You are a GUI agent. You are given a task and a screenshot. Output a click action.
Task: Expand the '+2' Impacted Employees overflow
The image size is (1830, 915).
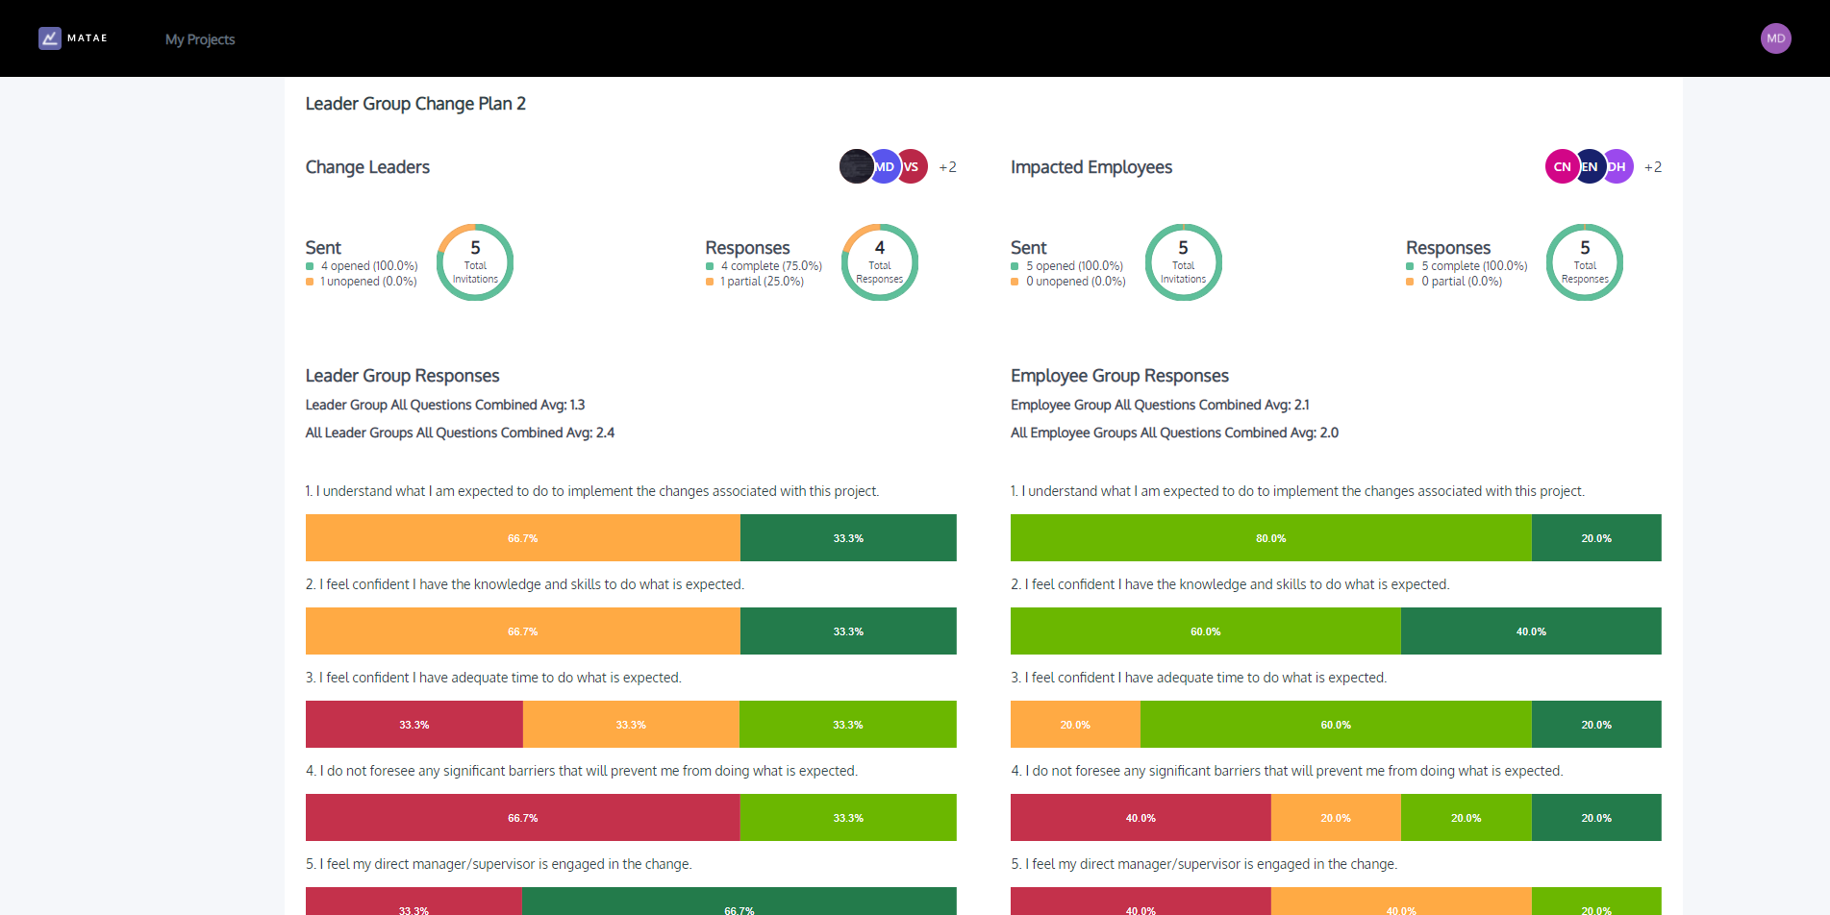click(x=1653, y=166)
